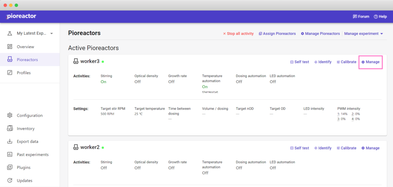Go to Overview in sidebar
Viewport: 393px width, 187px height.
tap(25, 47)
